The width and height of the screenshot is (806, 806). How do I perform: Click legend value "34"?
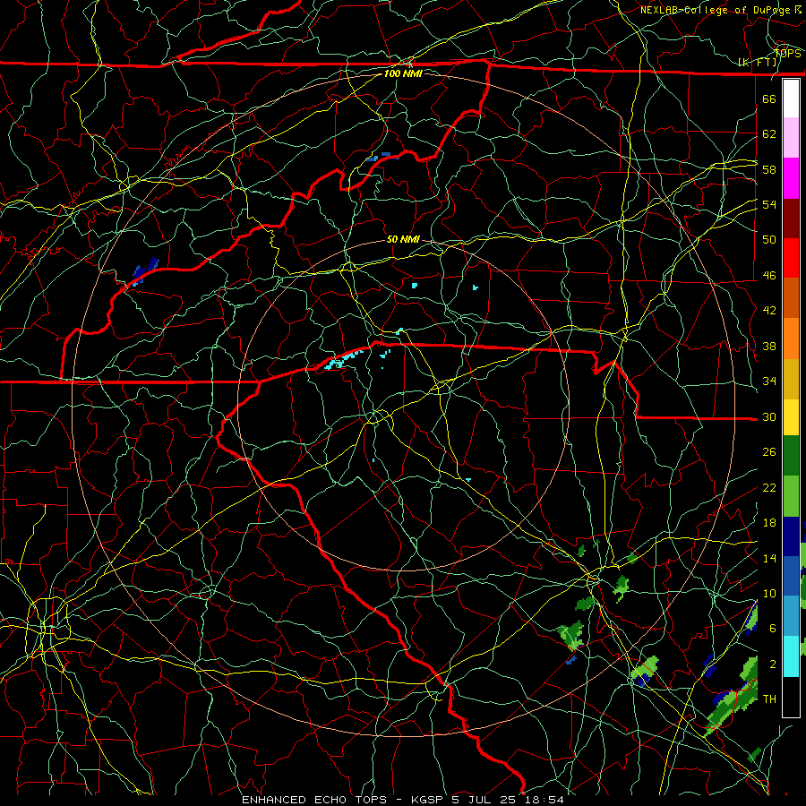769,382
